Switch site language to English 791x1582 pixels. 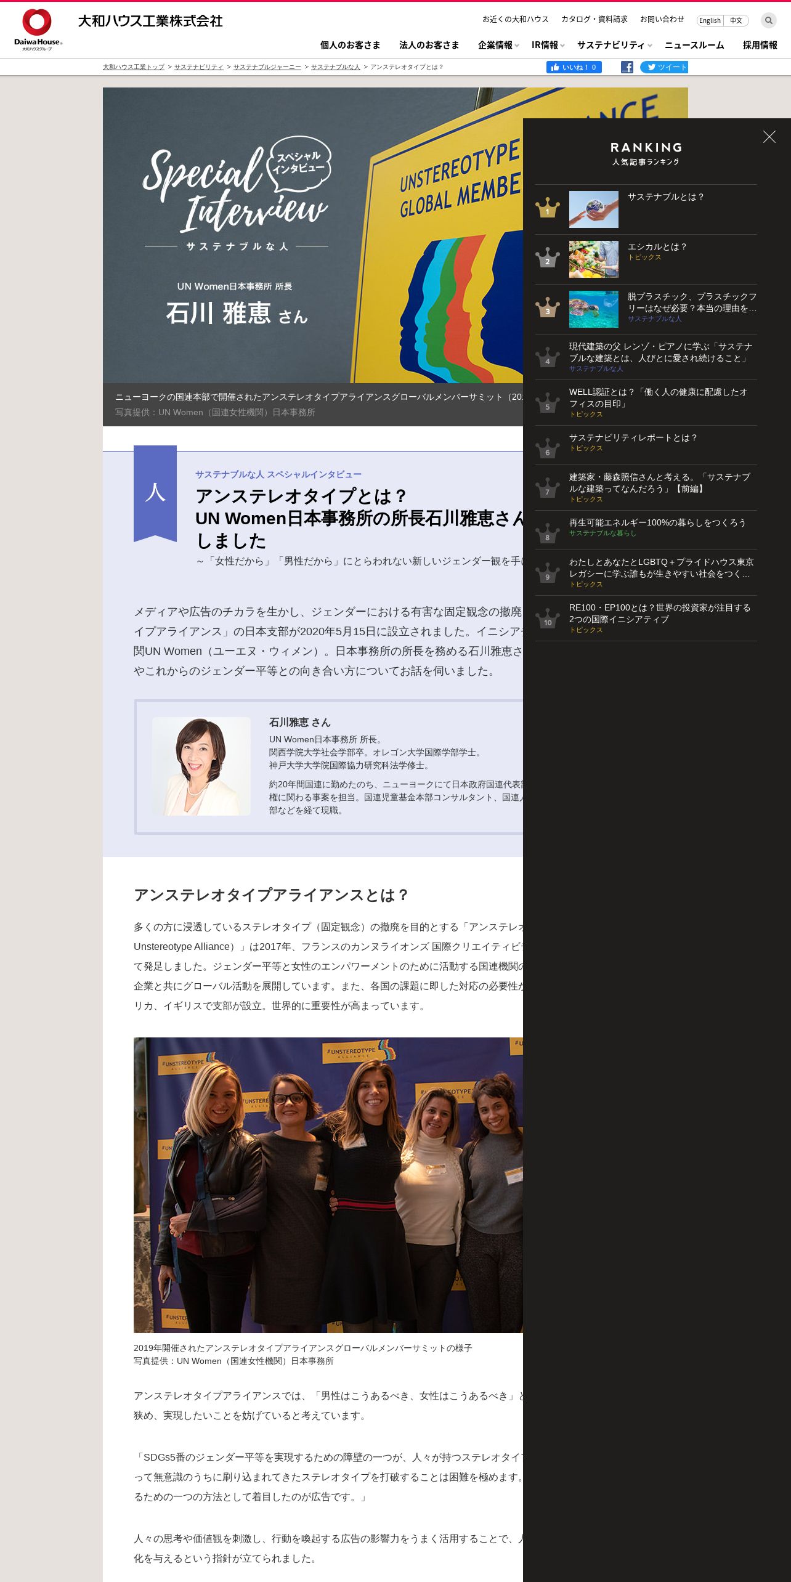710,20
